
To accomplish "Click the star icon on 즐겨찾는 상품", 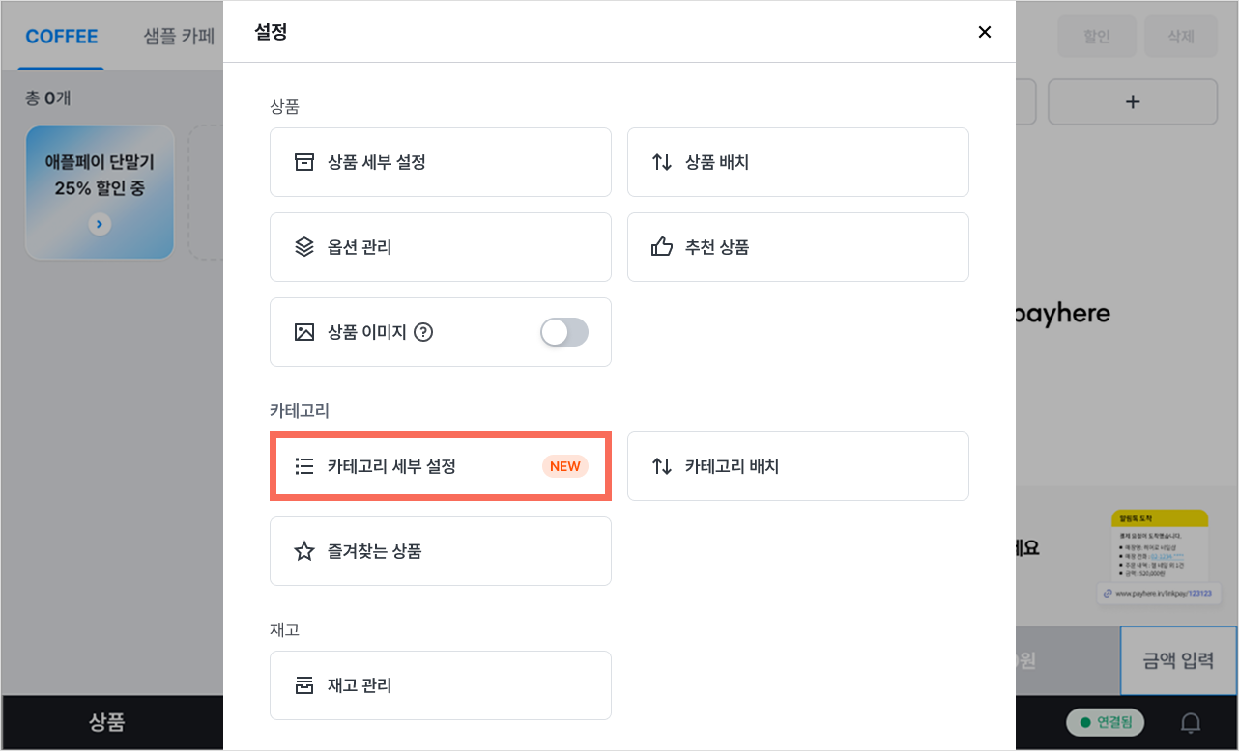I will tap(304, 551).
